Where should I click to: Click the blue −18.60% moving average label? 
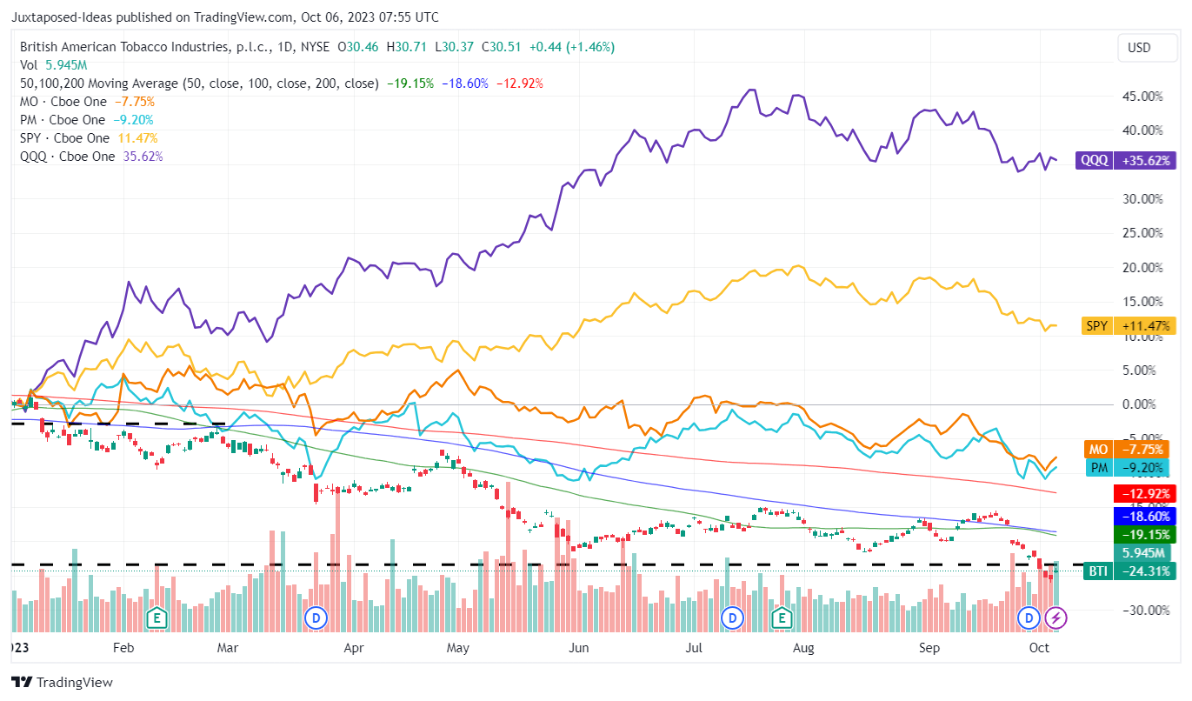pos(1144,516)
